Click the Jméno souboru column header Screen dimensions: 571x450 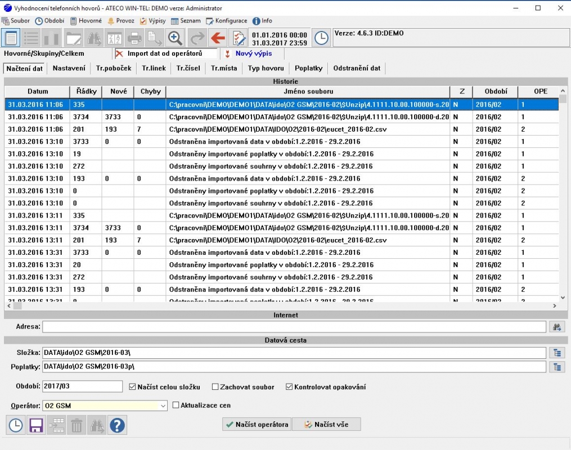coord(308,91)
